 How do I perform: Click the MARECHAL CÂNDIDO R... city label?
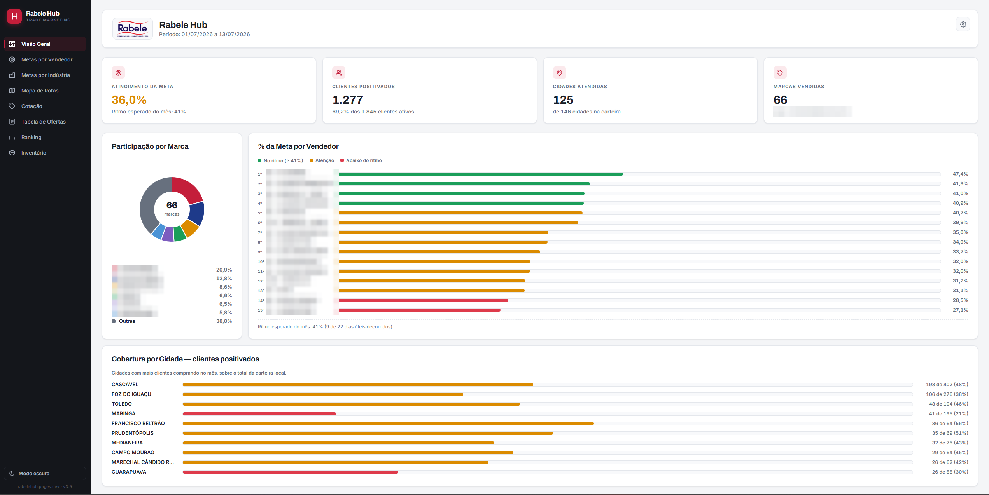pos(143,462)
